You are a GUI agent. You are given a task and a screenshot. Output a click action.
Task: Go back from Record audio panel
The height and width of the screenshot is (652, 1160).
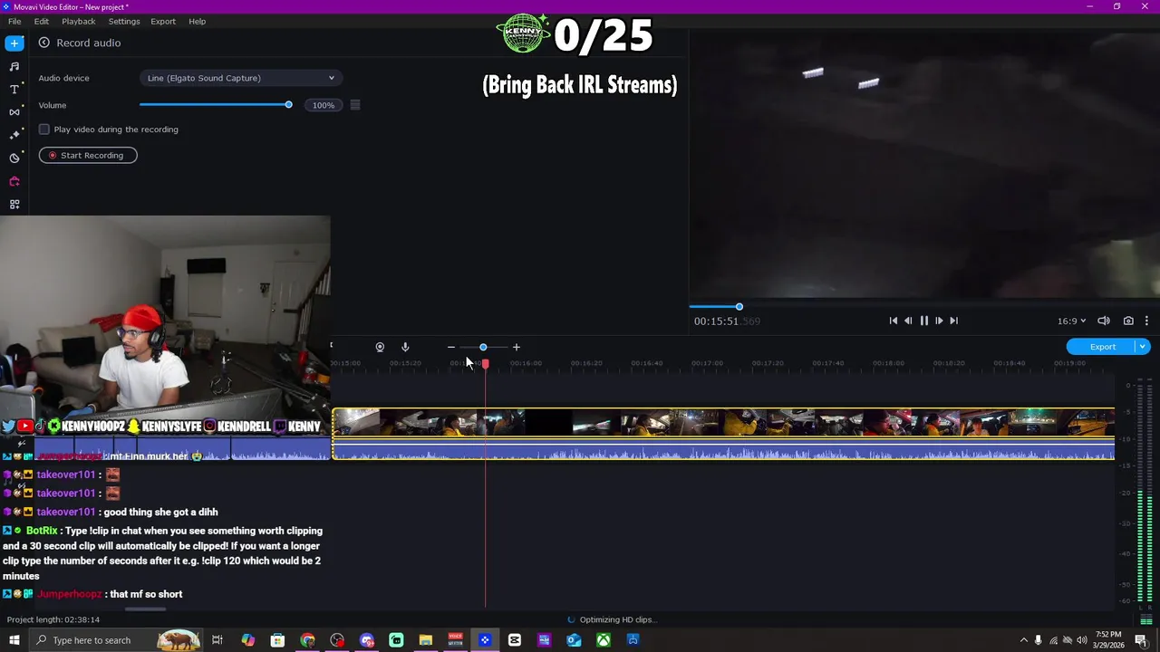click(43, 43)
